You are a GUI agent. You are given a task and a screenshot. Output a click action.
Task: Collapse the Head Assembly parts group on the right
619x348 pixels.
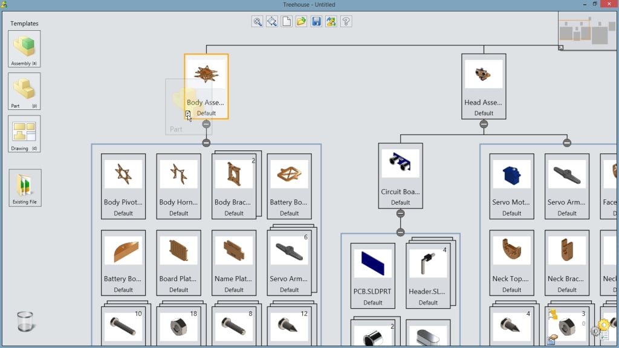pyautogui.click(x=567, y=143)
